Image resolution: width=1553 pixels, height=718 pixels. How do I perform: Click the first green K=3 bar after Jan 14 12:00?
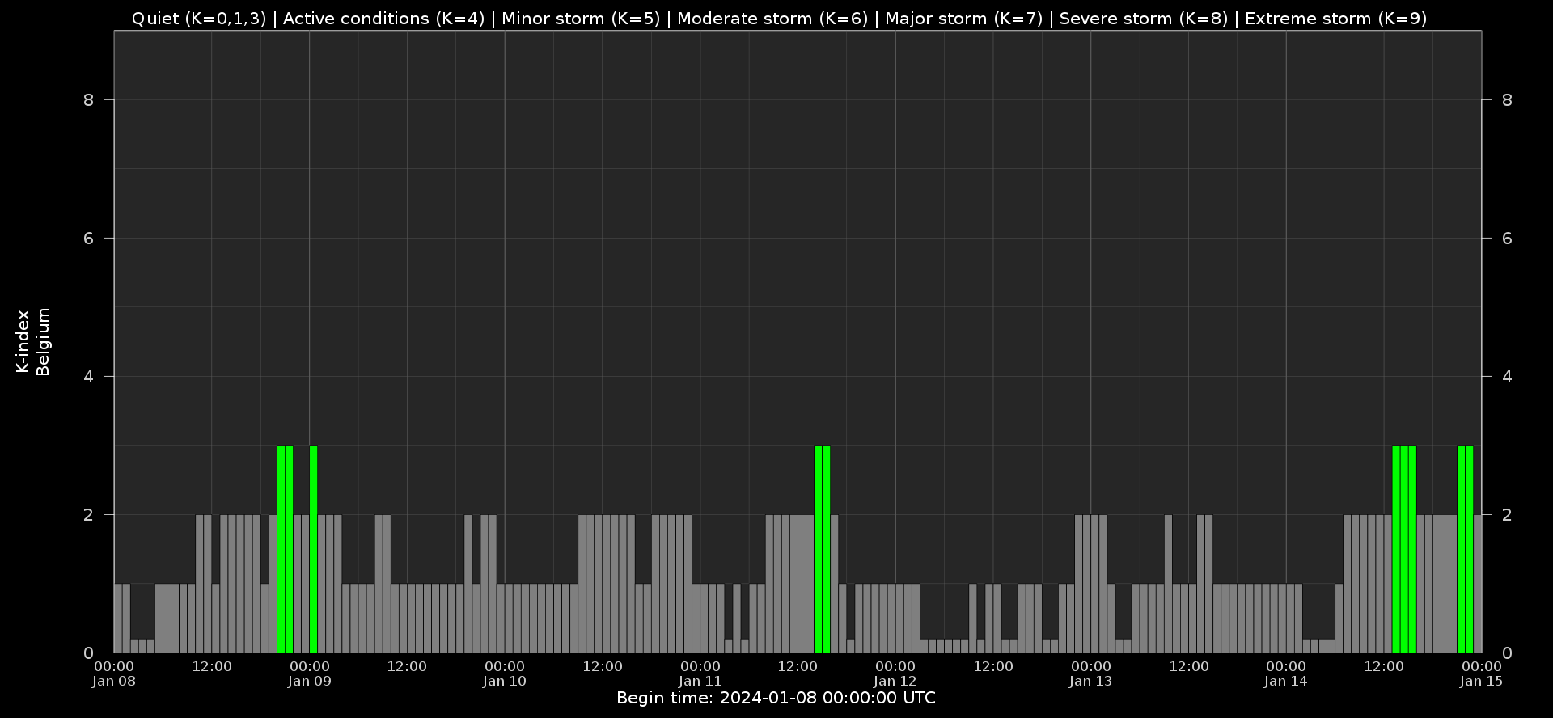click(x=1396, y=549)
